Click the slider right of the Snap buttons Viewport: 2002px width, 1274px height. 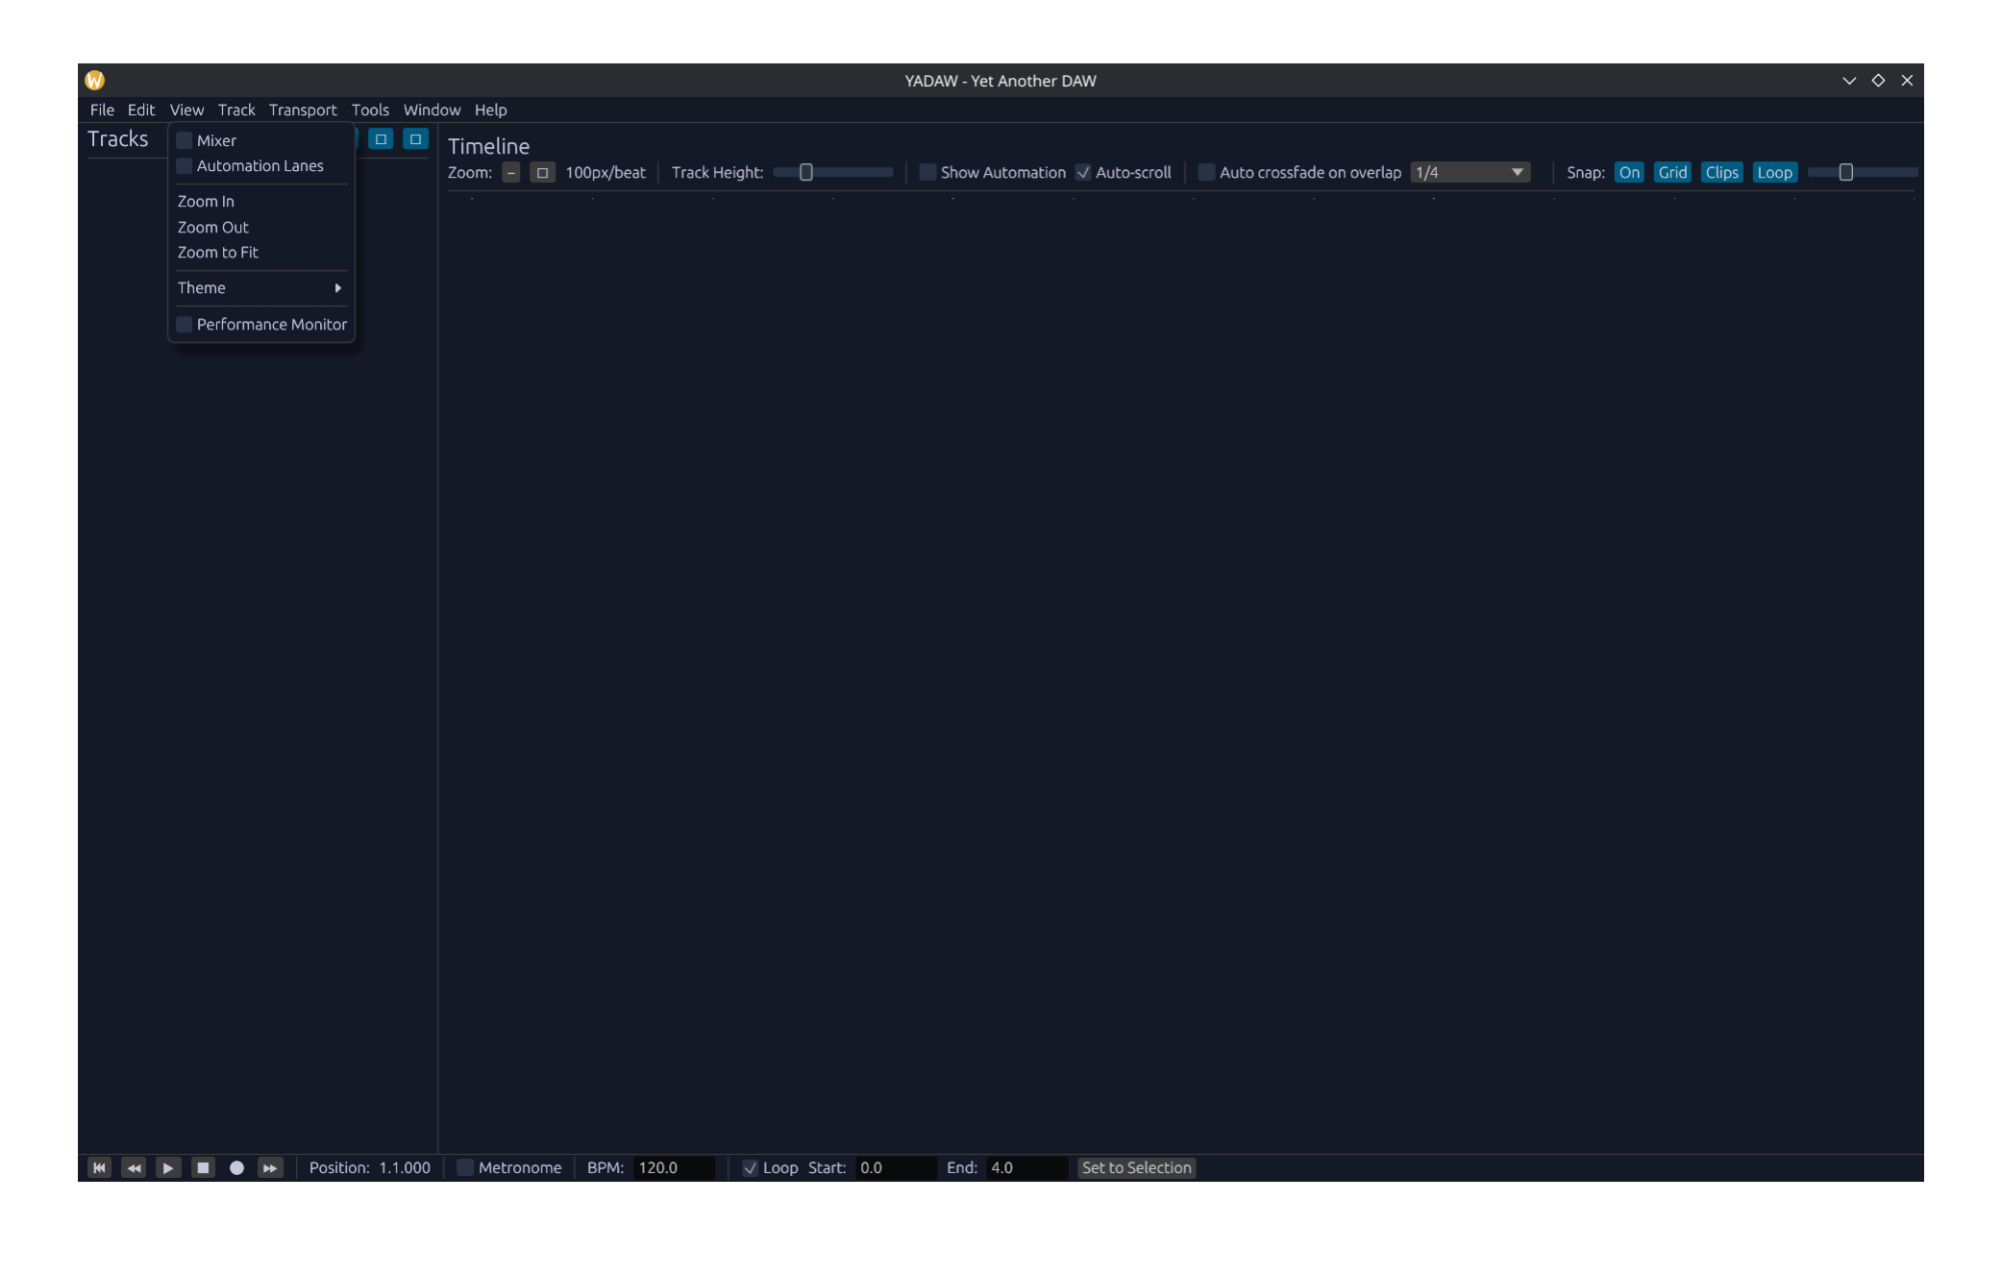pos(1863,173)
